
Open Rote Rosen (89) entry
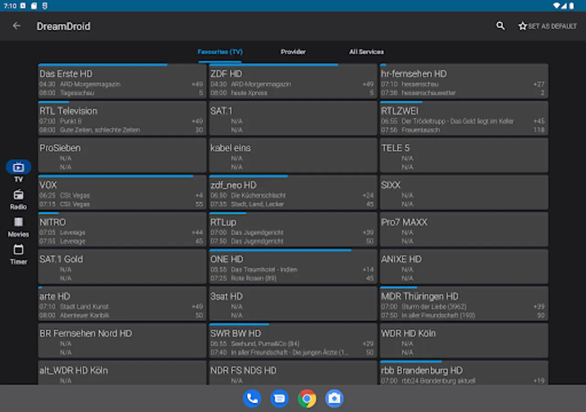point(254,278)
